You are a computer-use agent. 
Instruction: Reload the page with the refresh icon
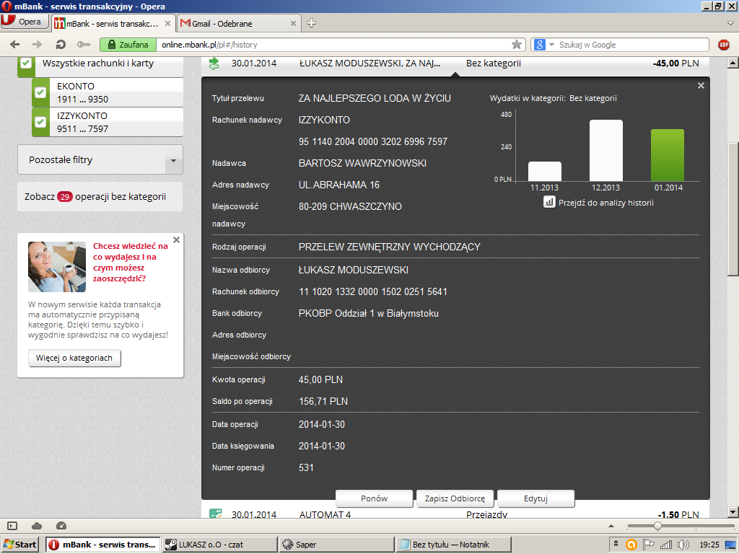click(x=61, y=45)
